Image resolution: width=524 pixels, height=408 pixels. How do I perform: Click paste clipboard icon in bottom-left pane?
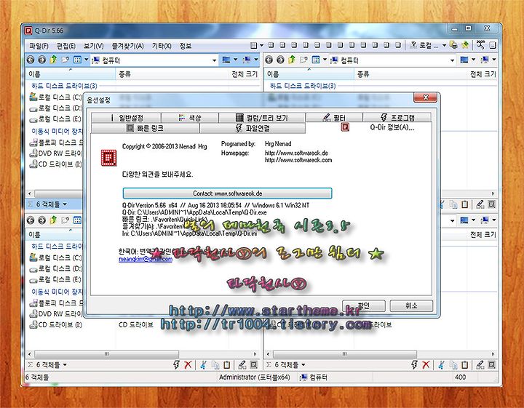226,364
